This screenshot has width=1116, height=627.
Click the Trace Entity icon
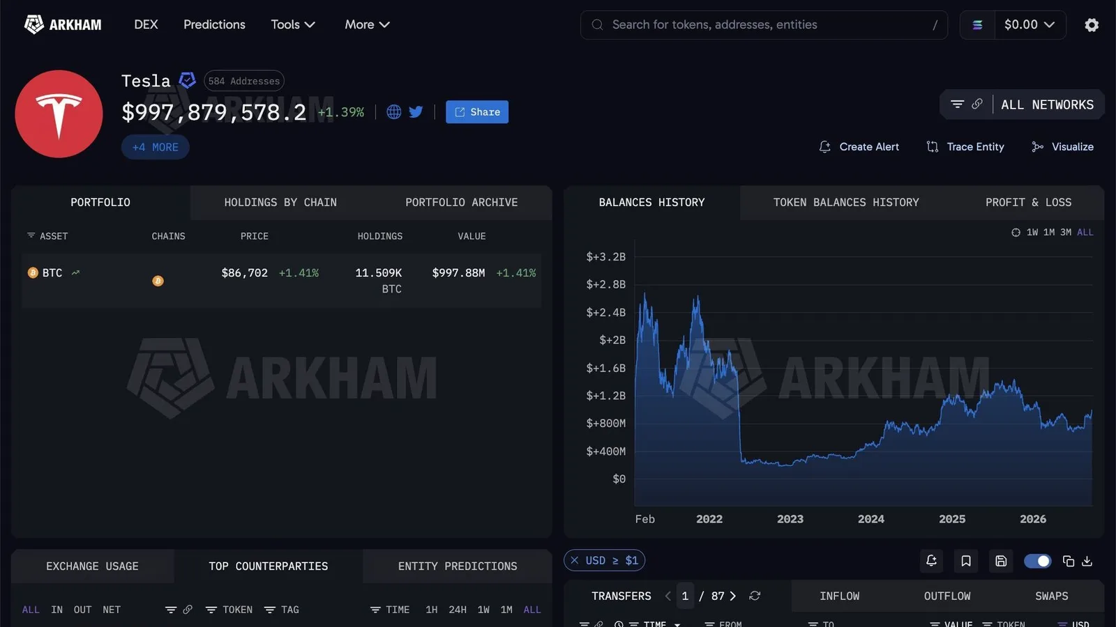click(x=932, y=147)
